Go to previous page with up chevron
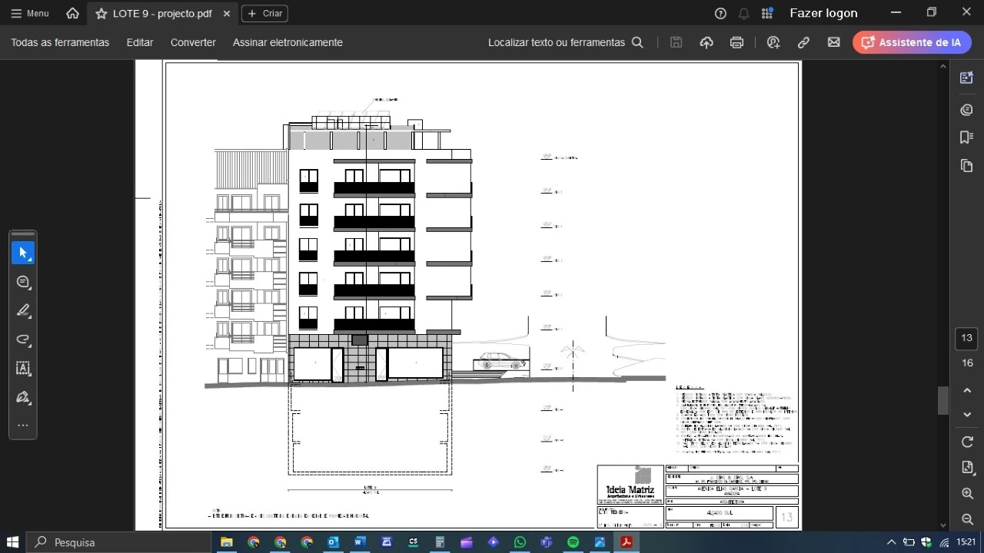The height and width of the screenshot is (553, 984). click(x=967, y=391)
